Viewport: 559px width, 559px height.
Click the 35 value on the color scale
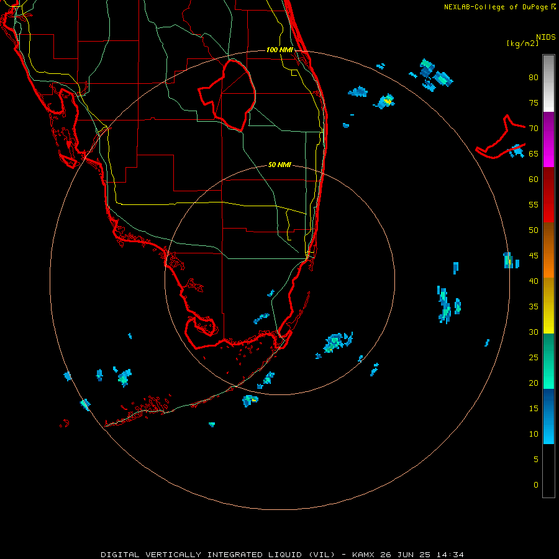click(534, 307)
